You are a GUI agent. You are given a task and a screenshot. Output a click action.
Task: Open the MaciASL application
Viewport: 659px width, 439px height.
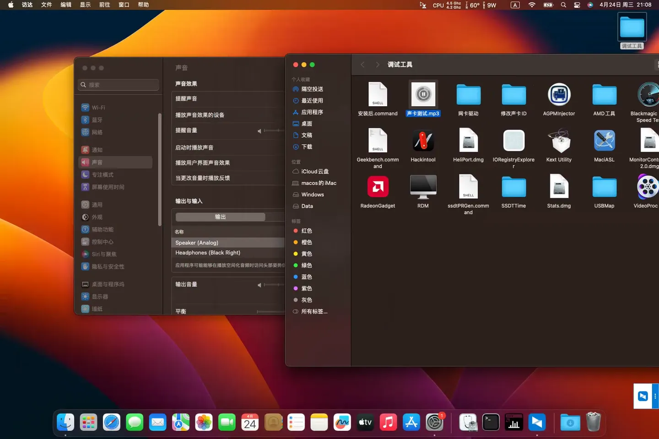point(604,141)
